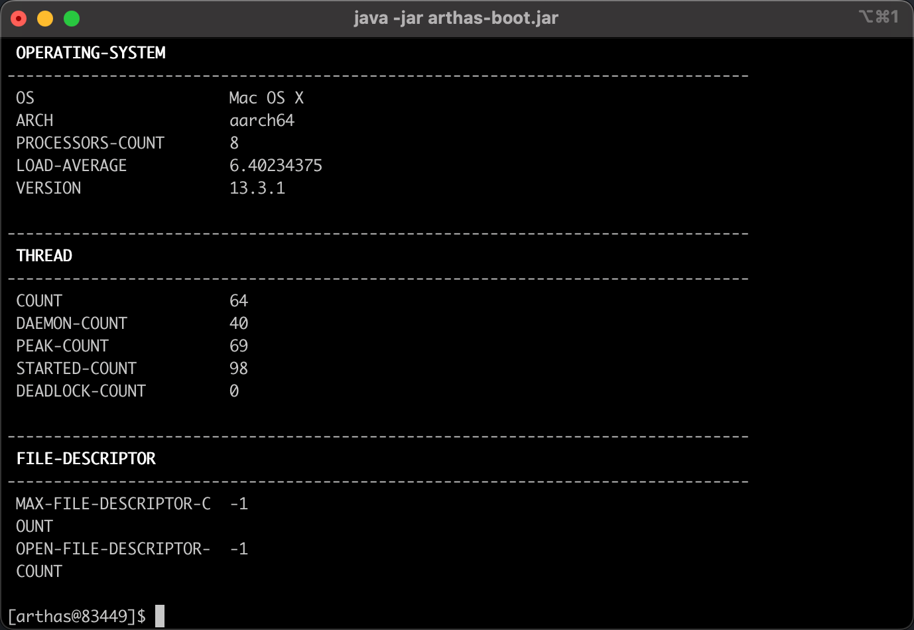The height and width of the screenshot is (630, 914).
Task: Click the red close window button
Action: [x=19, y=19]
